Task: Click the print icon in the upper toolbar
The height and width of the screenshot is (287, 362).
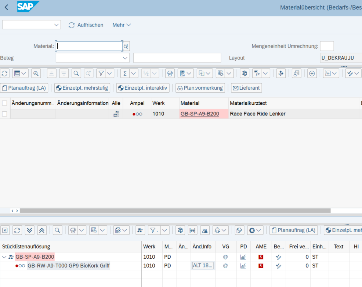Action: point(170,73)
